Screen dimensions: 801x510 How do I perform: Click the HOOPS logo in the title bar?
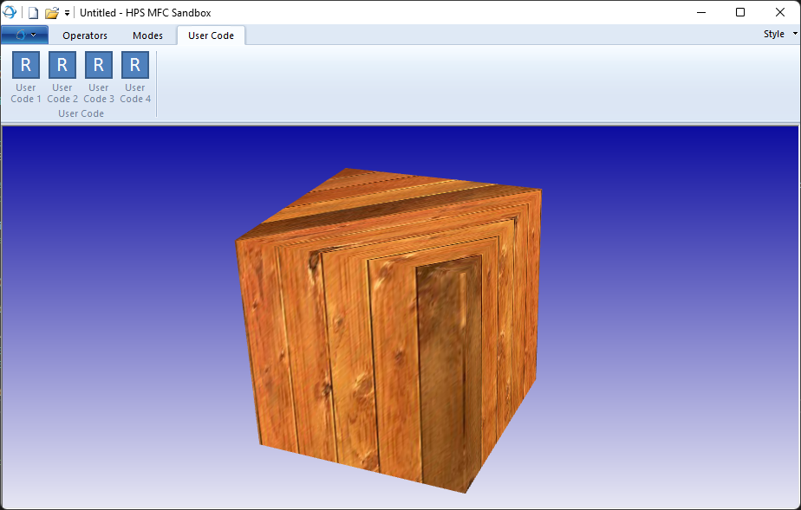(10, 11)
